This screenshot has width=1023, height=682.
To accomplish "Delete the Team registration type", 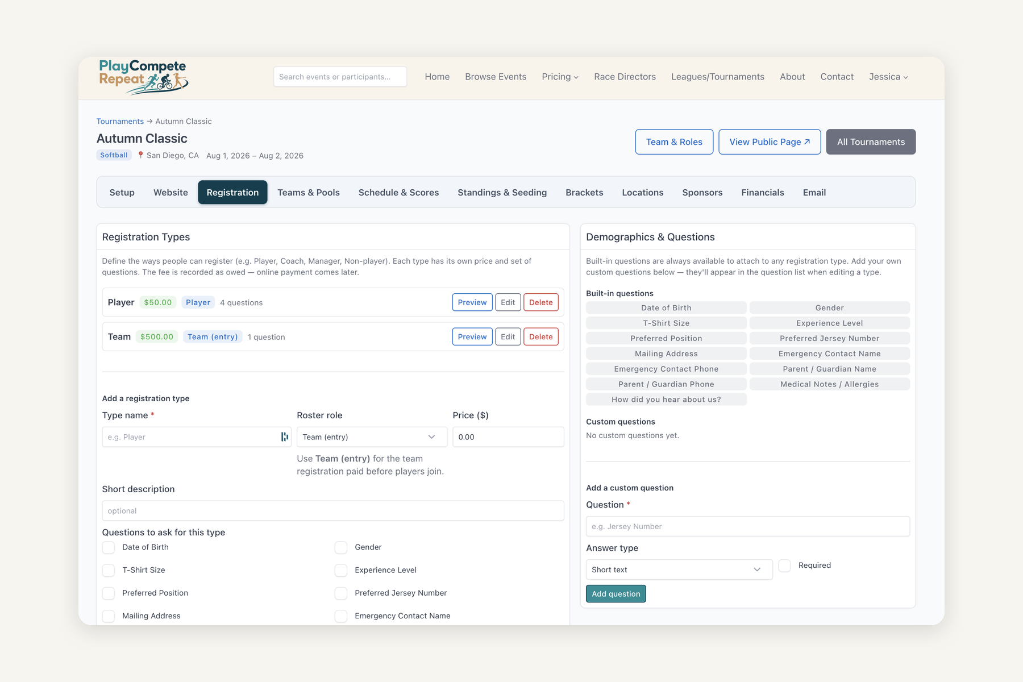I will pyautogui.click(x=541, y=337).
